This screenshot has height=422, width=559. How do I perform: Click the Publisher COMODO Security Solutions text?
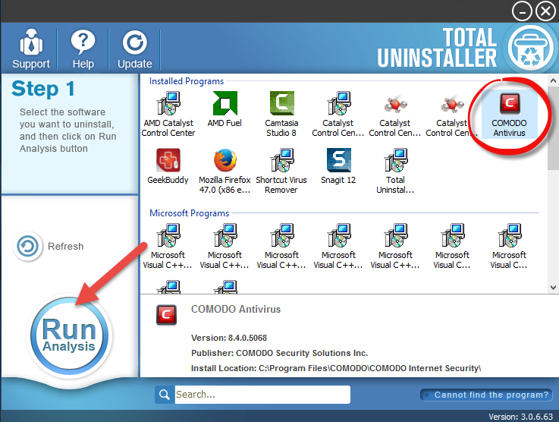point(279,353)
